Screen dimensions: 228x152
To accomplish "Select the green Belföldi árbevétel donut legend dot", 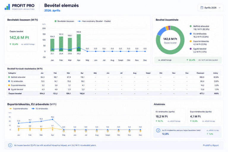I will click(x=191, y=26).
